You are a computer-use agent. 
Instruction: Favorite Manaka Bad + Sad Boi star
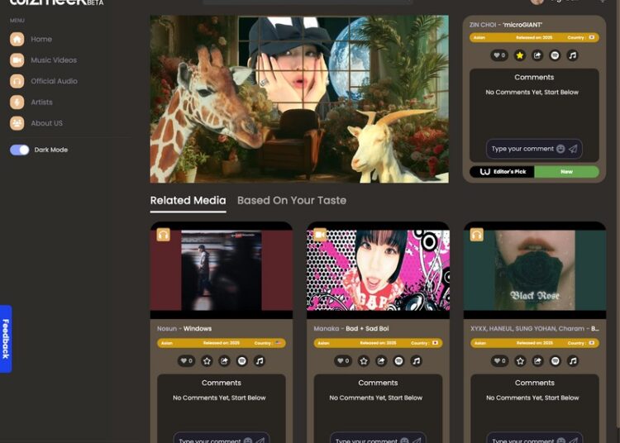click(364, 361)
